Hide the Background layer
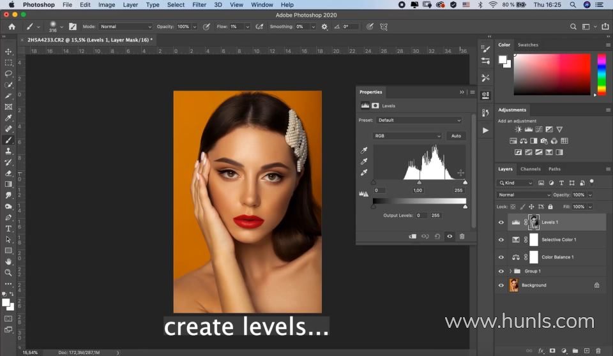Viewport: 613px width, 356px height. pos(501,285)
